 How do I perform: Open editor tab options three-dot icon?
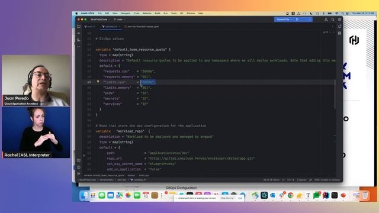tap(333, 27)
